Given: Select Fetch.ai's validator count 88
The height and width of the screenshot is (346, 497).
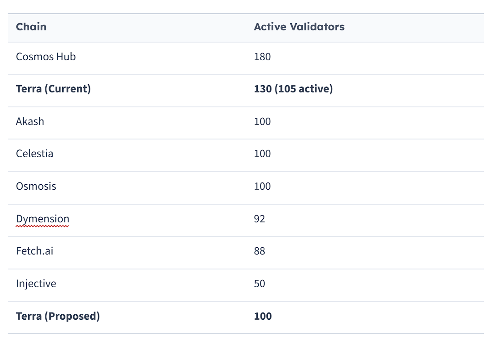Looking at the screenshot, I should 259,251.
